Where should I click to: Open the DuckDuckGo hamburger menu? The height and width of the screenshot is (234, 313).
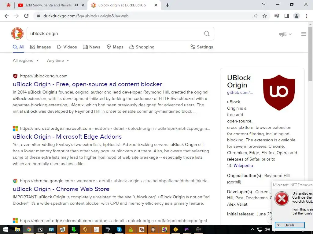304,34
